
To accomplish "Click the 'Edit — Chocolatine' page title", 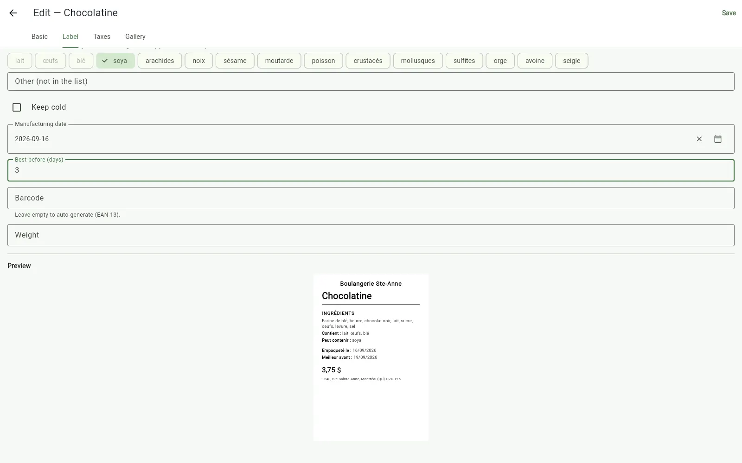I will pos(76,13).
